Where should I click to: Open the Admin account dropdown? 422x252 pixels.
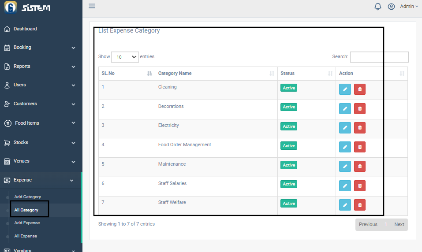coord(409,6)
